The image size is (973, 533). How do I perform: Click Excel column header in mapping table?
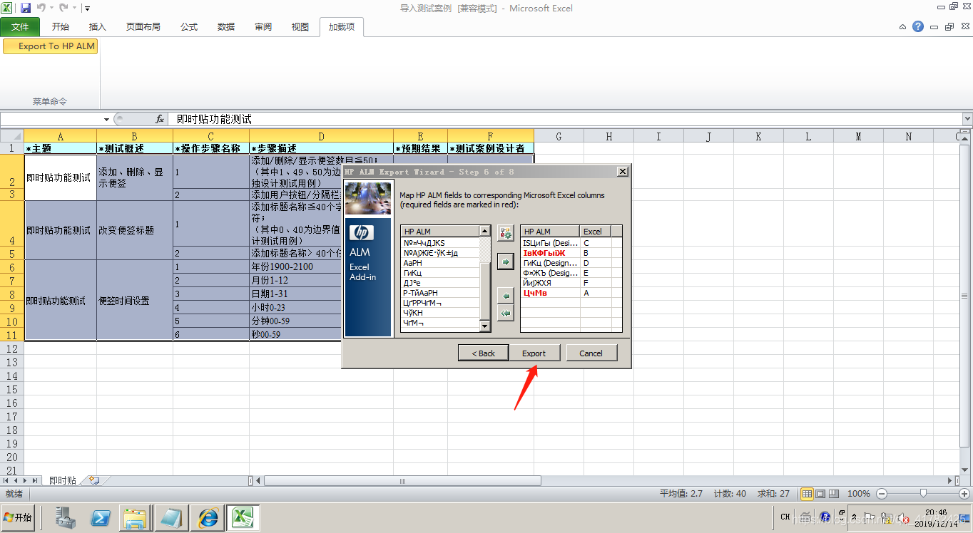click(595, 231)
